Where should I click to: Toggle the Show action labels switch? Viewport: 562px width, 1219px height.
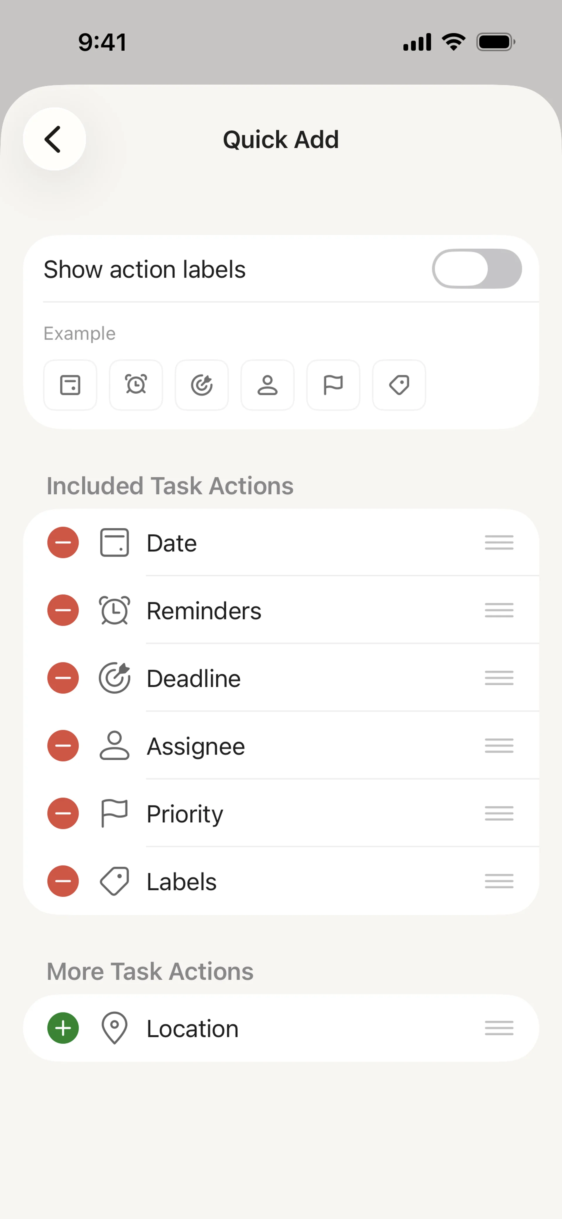tap(476, 269)
